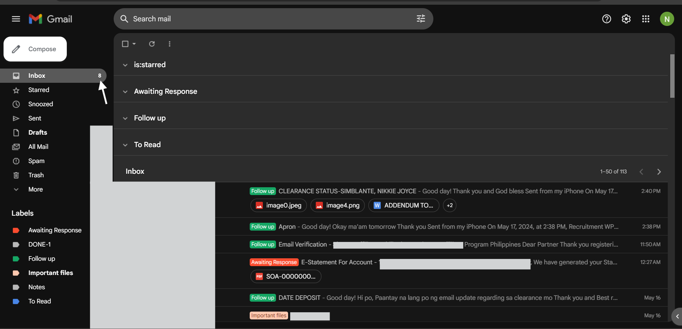Open the DATE DEPOSIT email
Screen dimensions: 682x329
(x=441, y=298)
